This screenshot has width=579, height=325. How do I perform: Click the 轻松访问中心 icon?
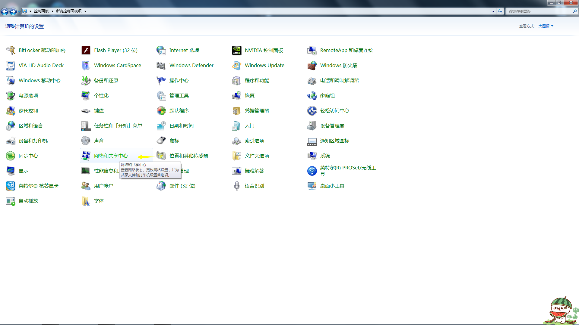coord(312,110)
